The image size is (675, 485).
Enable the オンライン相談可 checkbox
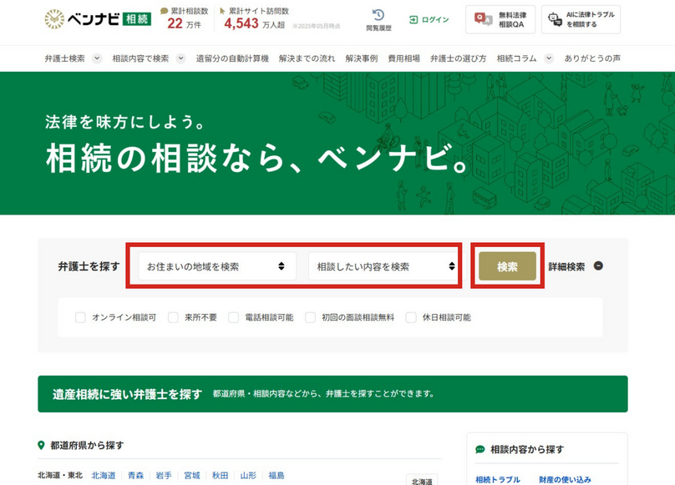tap(80, 317)
